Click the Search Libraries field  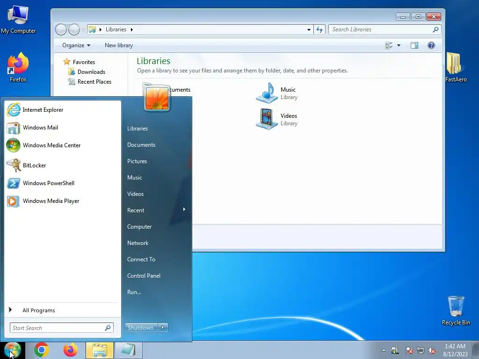pyautogui.click(x=385, y=29)
